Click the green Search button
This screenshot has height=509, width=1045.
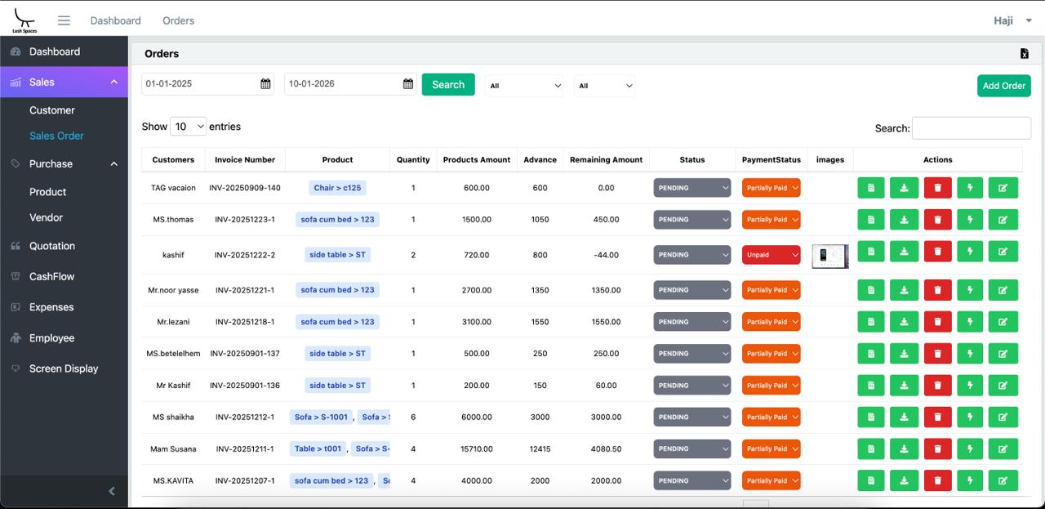(x=447, y=85)
